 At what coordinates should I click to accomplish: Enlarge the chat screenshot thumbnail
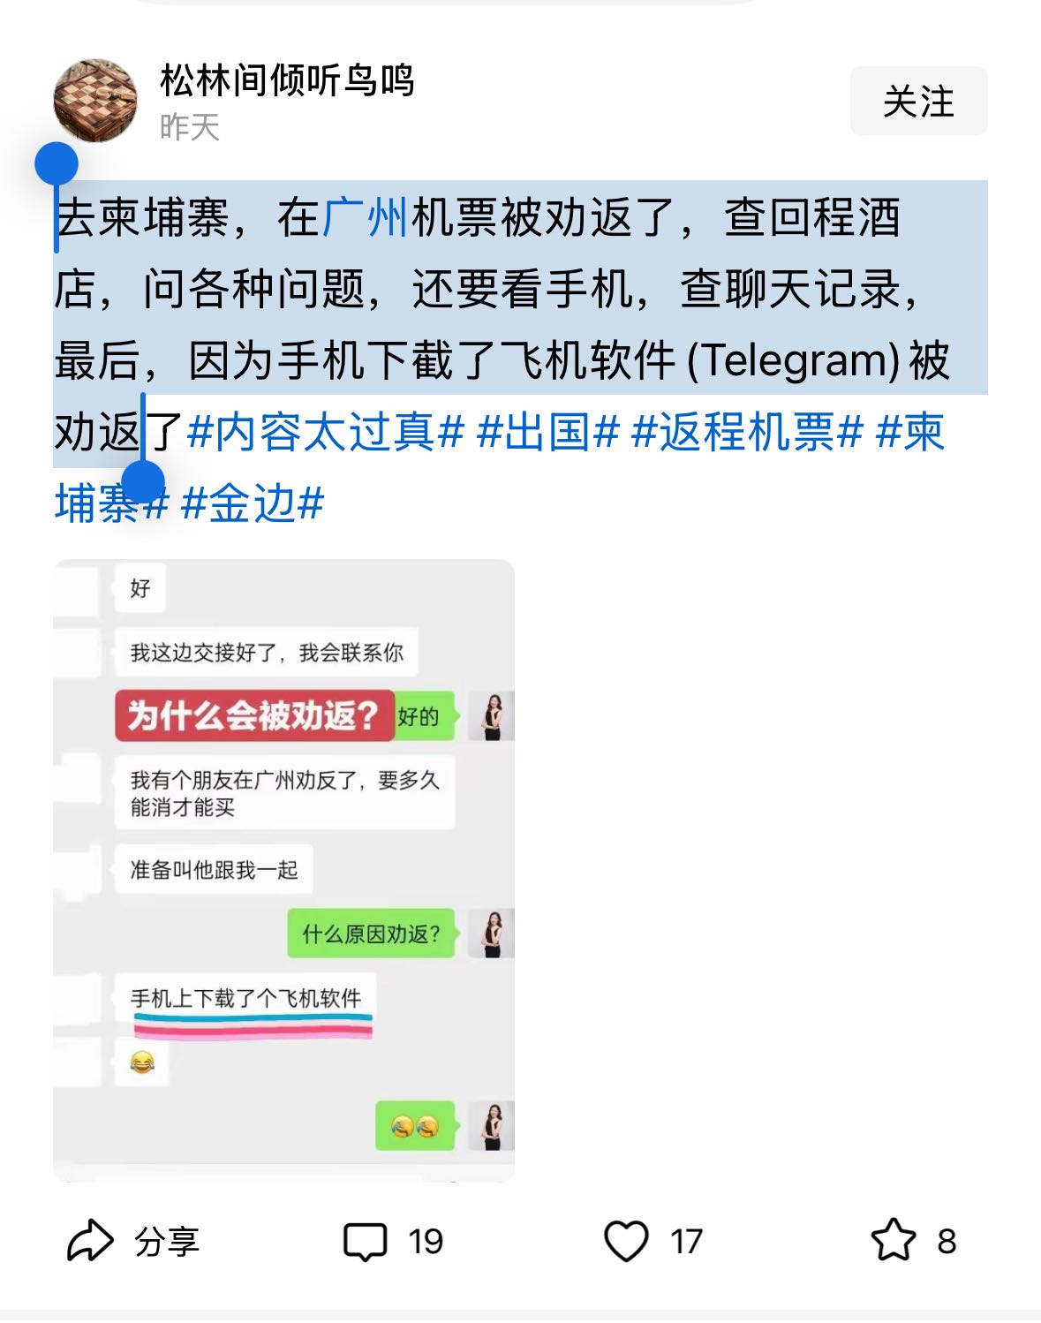click(283, 871)
